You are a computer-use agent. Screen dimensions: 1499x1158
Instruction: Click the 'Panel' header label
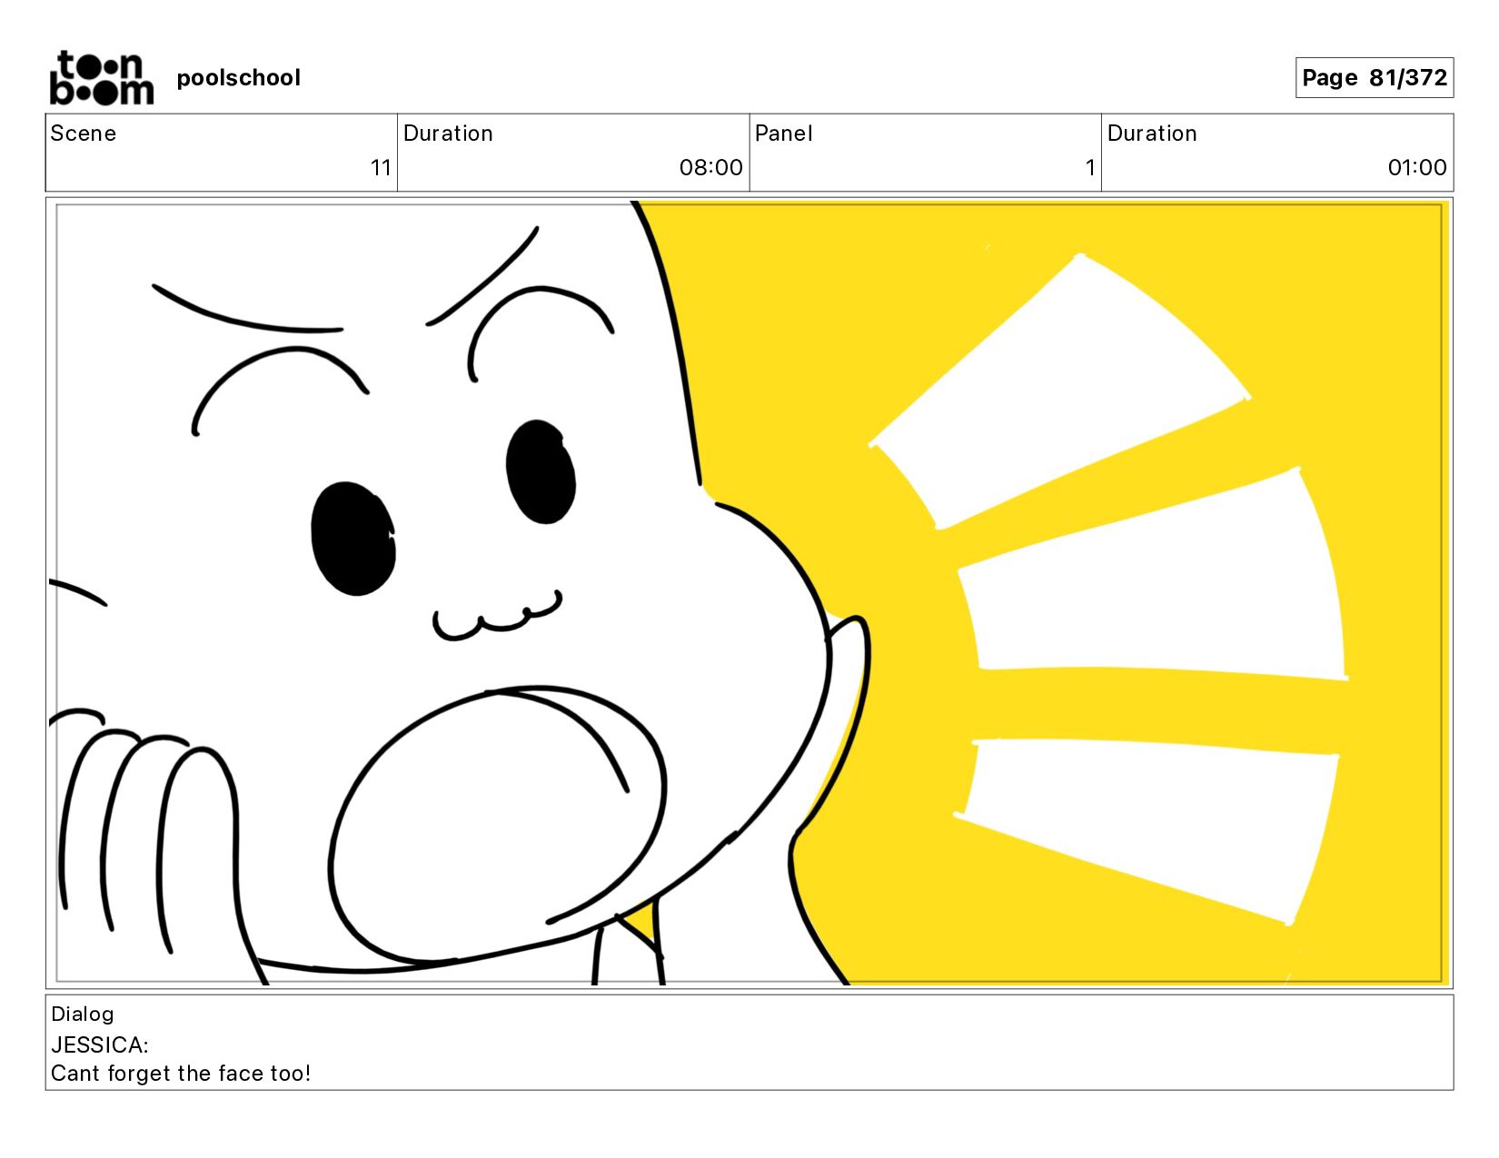coord(783,134)
